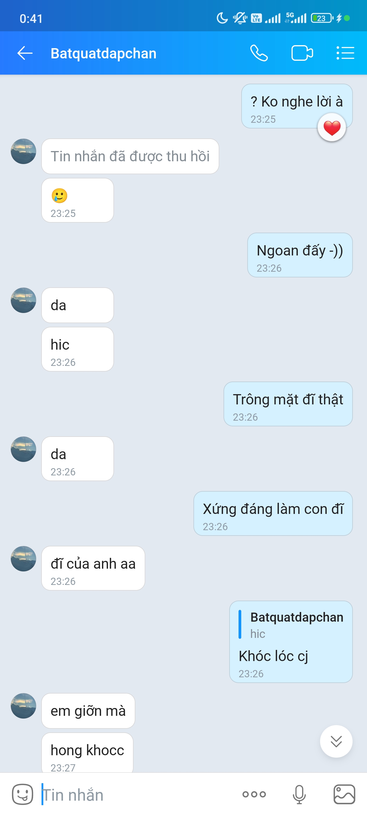The width and height of the screenshot is (367, 816).
Task: Jump to latest messages with down chevrons
Action: (336, 741)
